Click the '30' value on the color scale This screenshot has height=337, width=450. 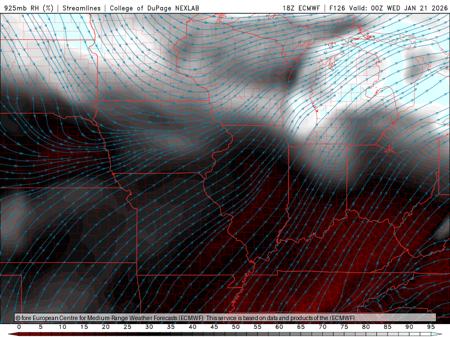(x=149, y=327)
